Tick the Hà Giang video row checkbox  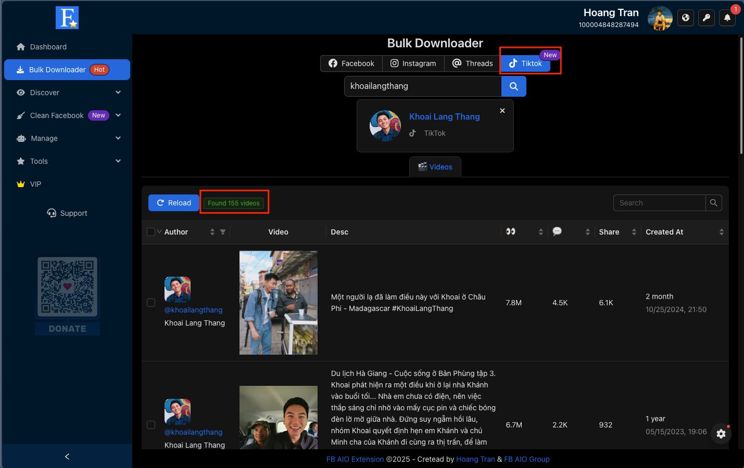click(x=151, y=425)
